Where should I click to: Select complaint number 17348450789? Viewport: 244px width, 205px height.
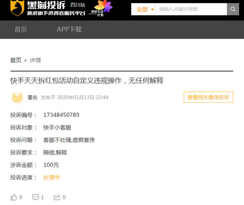click(61, 115)
